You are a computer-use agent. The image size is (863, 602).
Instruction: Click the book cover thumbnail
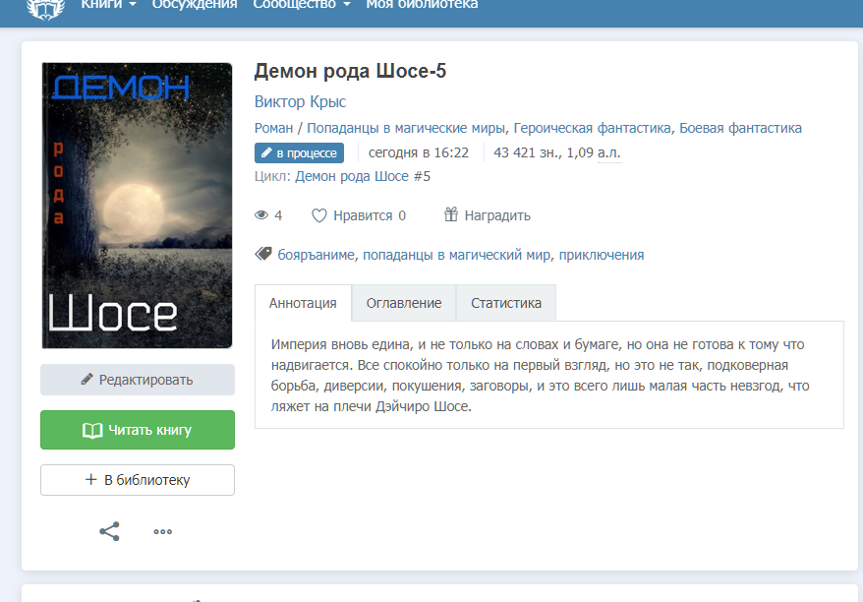138,206
